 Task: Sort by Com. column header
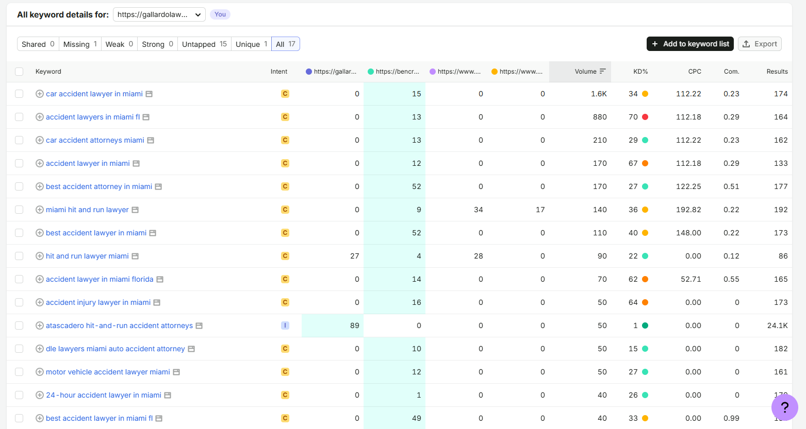tap(731, 72)
